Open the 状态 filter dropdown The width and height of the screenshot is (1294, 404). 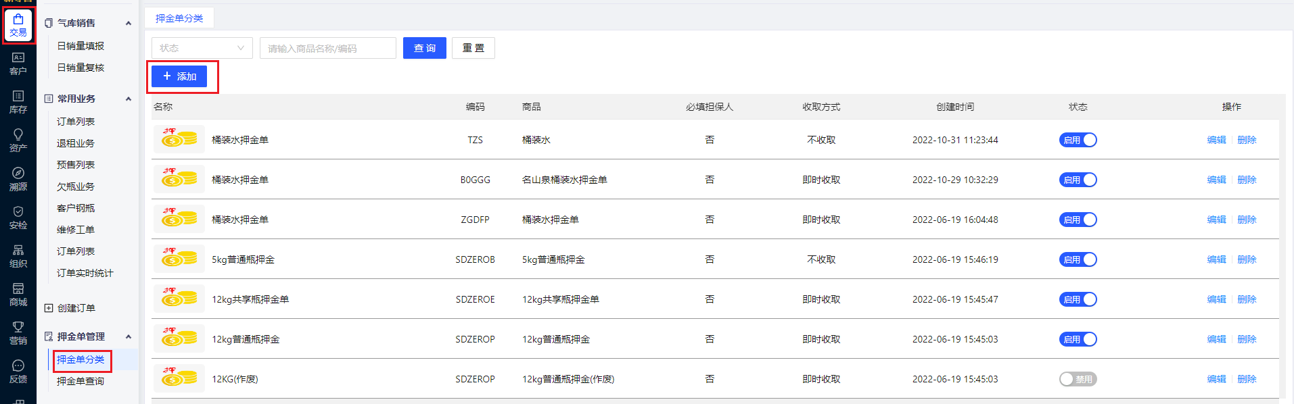coord(202,48)
